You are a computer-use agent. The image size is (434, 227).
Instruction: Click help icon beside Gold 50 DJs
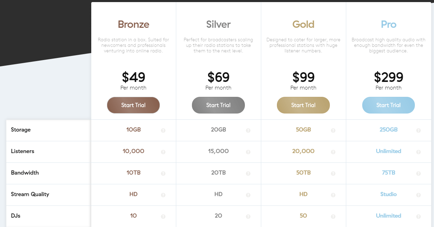pyautogui.click(x=333, y=217)
